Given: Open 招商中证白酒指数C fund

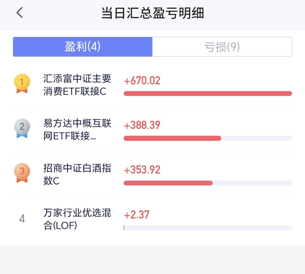Looking at the screenshot, I should click(x=77, y=174).
